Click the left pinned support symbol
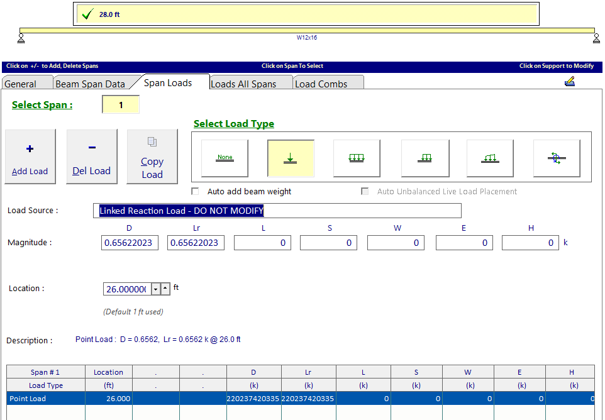This screenshot has height=420, width=605. pos(21,38)
